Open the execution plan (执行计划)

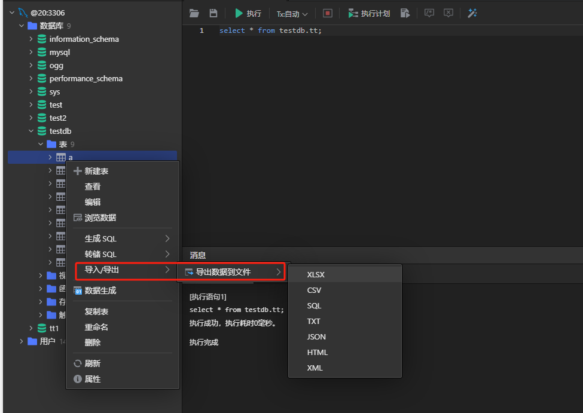[369, 14]
